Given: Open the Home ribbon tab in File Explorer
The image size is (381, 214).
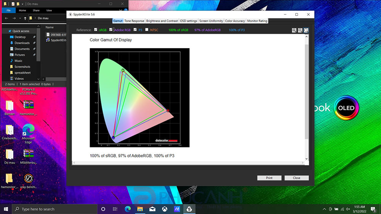Looking at the screenshot, I should 22,10.
